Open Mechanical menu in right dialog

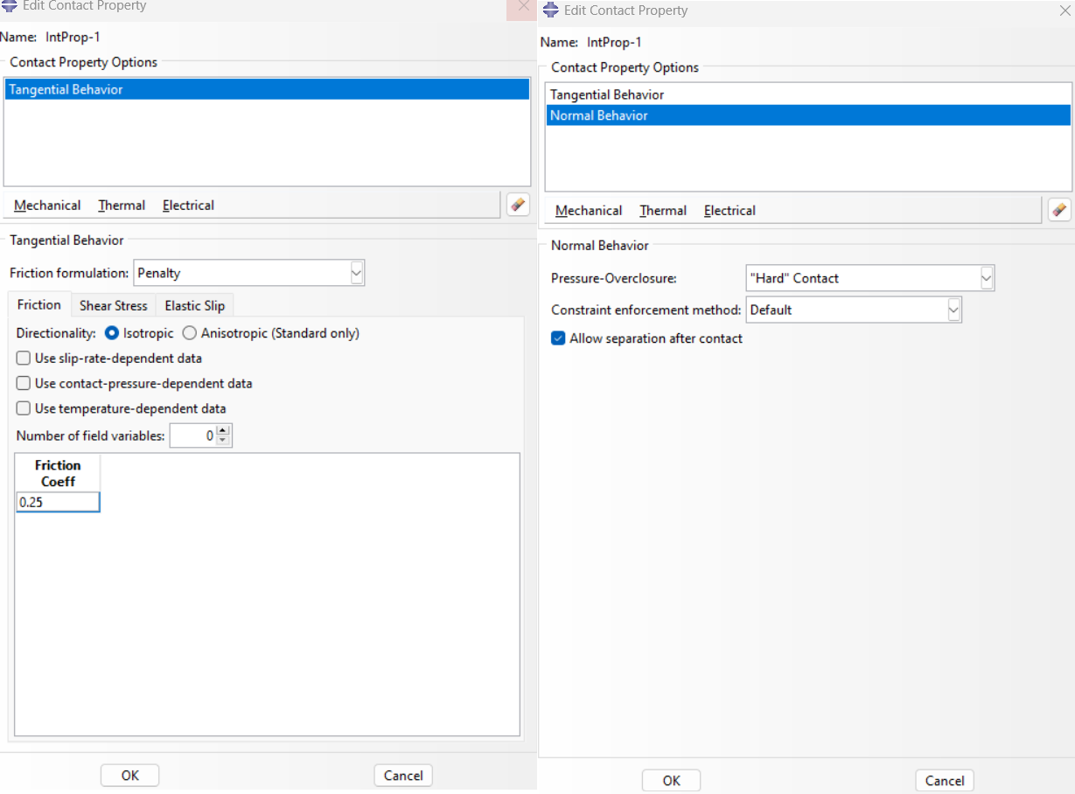589,211
